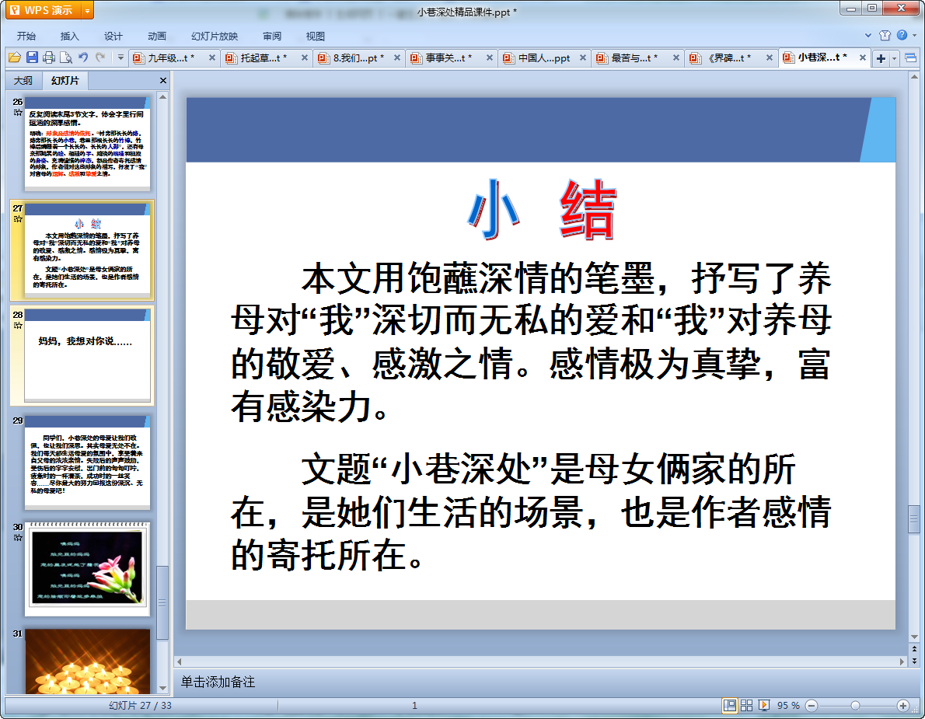Click the blue Help question mark icon
This screenshot has height=719, width=925.
click(902, 35)
